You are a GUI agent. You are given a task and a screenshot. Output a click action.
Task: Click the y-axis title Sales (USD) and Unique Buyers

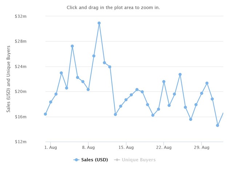click(x=8, y=79)
